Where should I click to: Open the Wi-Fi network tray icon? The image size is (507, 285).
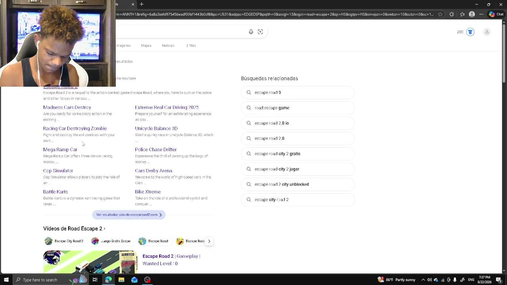click(442, 280)
